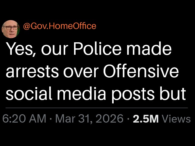
Task: Click the word "but" ending the post
Action: click(176, 94)
